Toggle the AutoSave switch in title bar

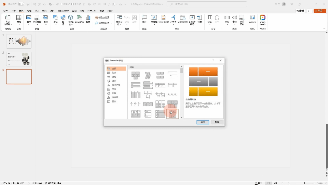21,4
